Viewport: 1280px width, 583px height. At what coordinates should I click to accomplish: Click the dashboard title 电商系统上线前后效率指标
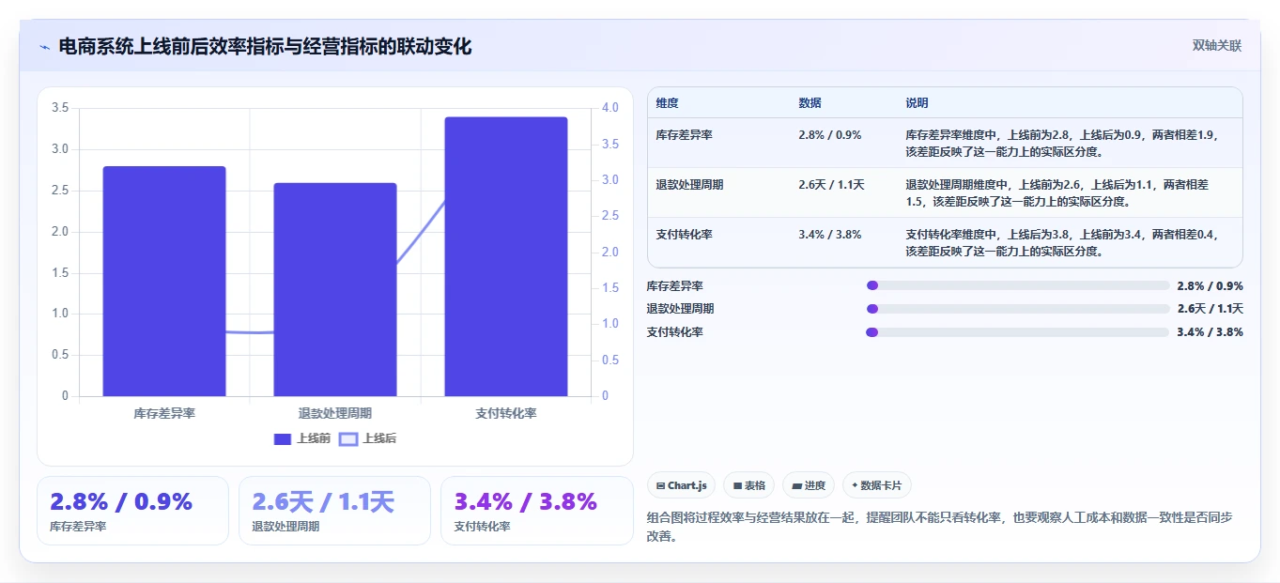(265, 46)
